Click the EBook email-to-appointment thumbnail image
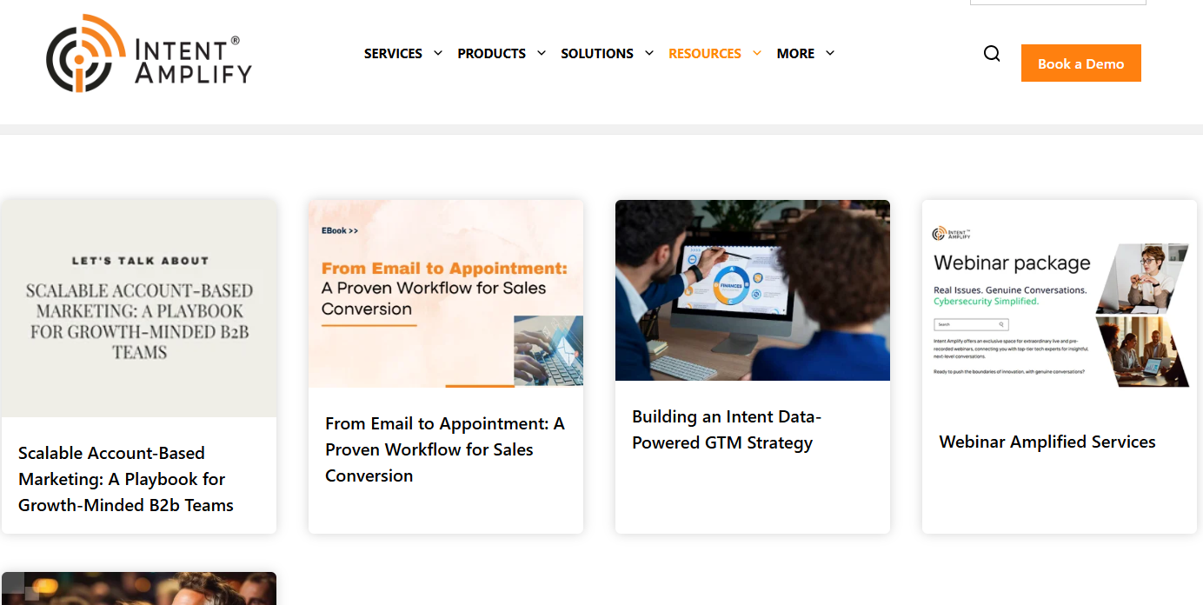Image resolution: width=1203 pixels, height=605 pixels. point(446,294)
